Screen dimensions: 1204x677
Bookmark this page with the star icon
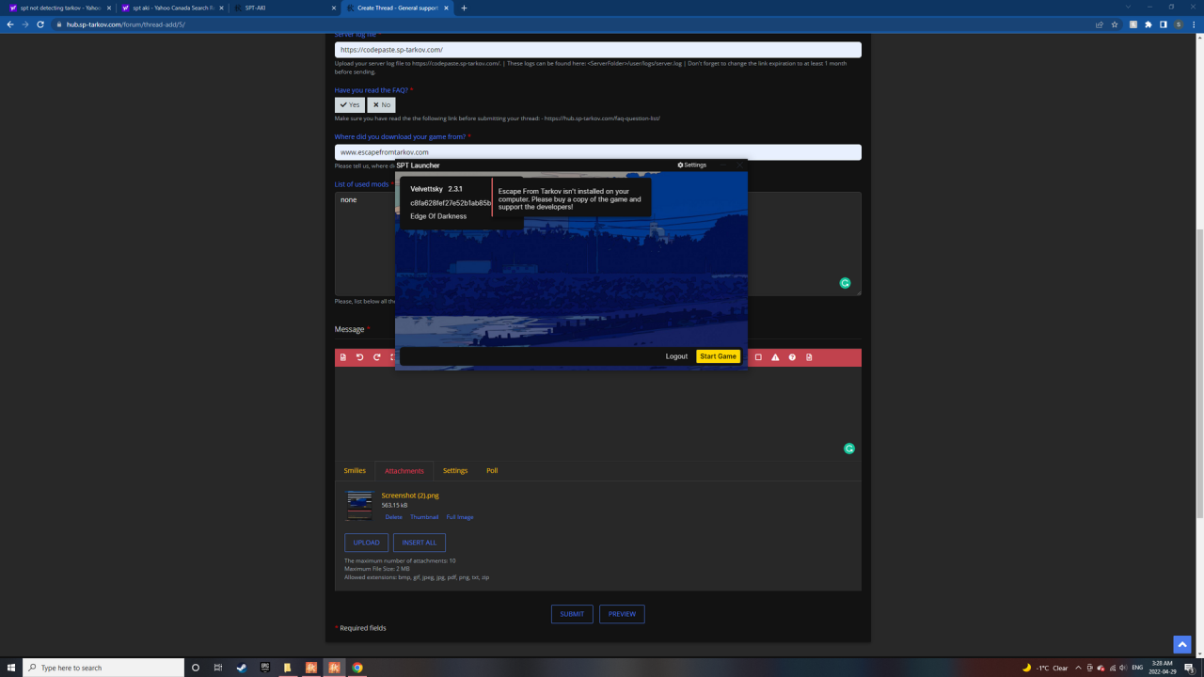[1115, 24]
